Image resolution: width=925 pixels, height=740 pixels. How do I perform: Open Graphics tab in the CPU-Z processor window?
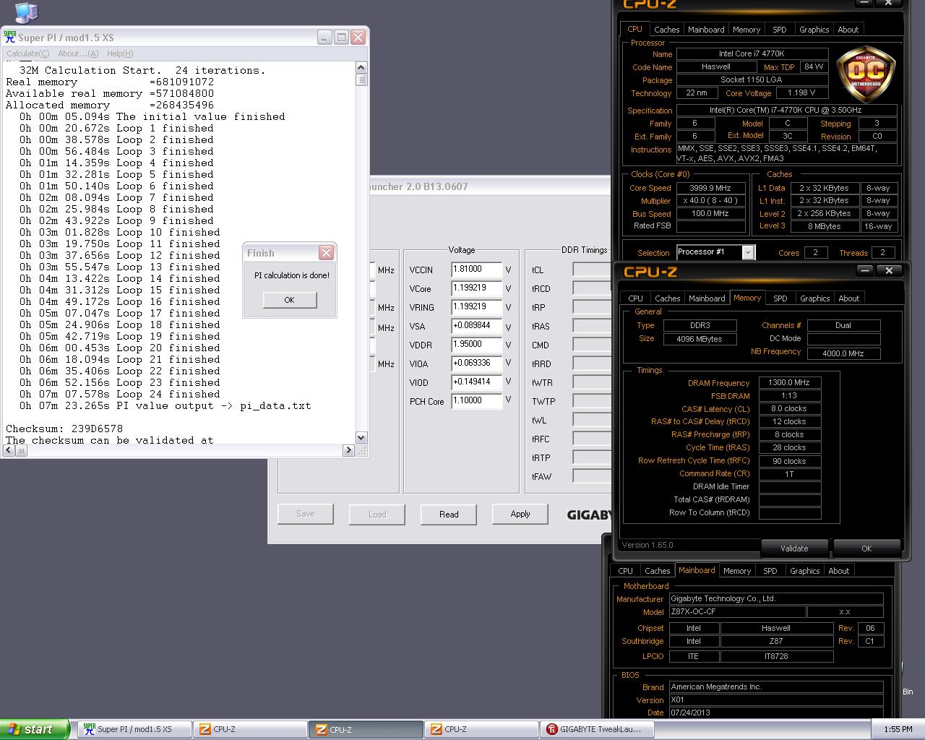814,30
